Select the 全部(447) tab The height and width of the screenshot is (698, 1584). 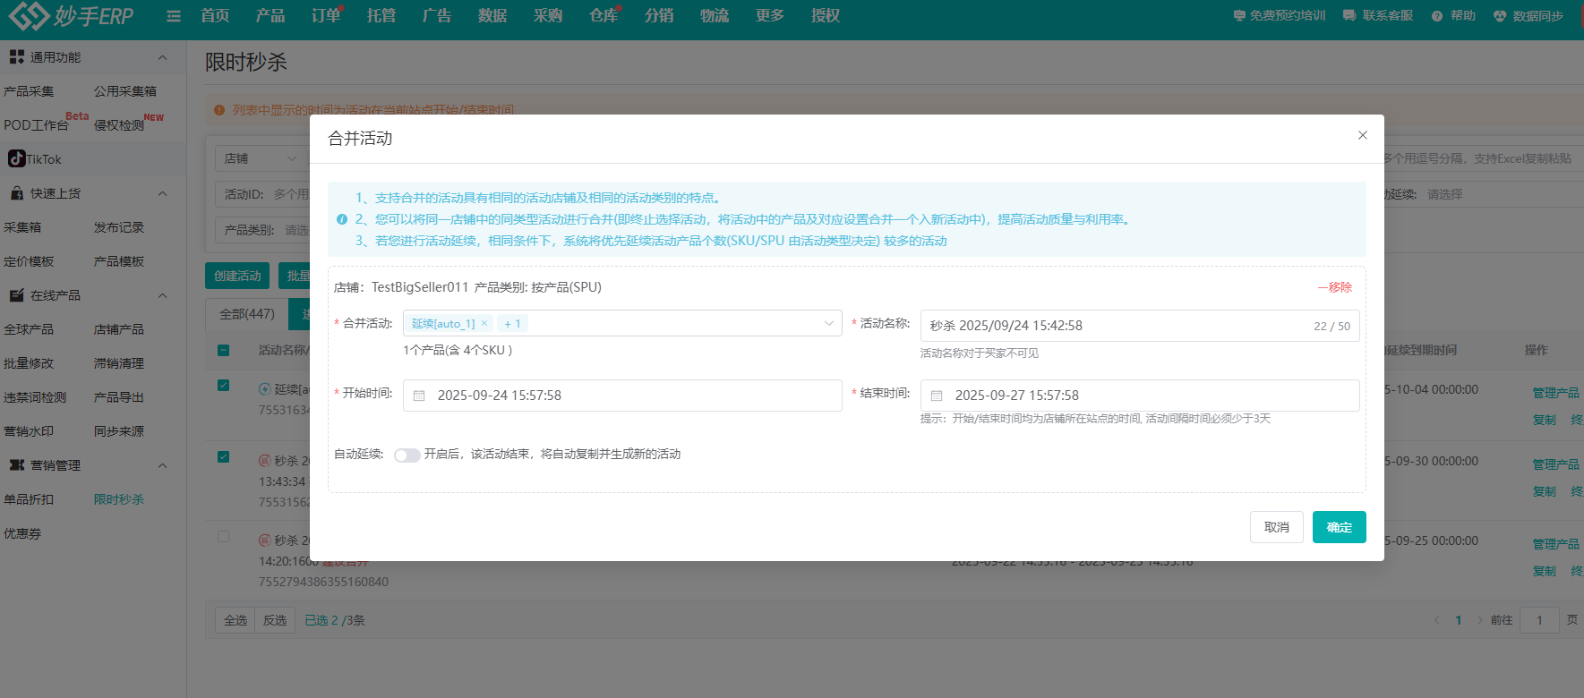247,314
